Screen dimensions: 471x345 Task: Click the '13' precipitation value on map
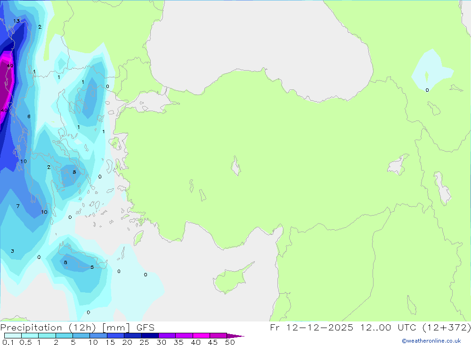(16, 21)
